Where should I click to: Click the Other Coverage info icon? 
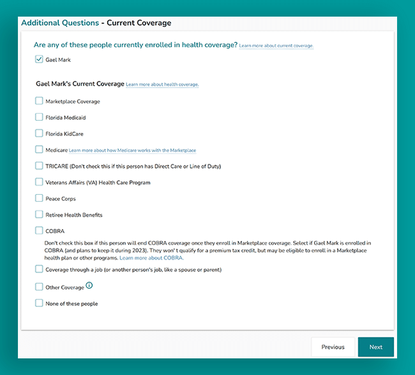pyautogui.click(x=89, y=285)
